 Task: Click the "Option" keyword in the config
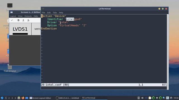[x=52, y=25]
